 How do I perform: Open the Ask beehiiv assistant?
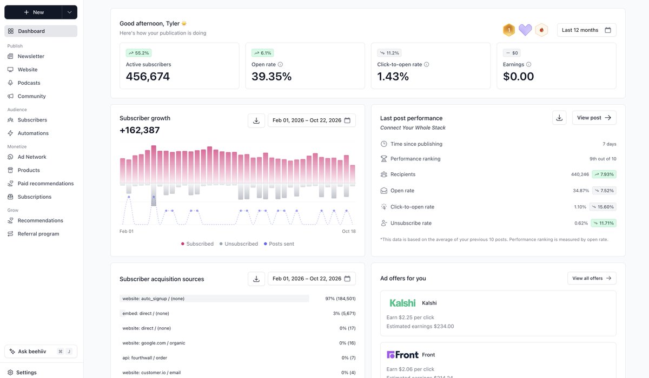(41, 352)
